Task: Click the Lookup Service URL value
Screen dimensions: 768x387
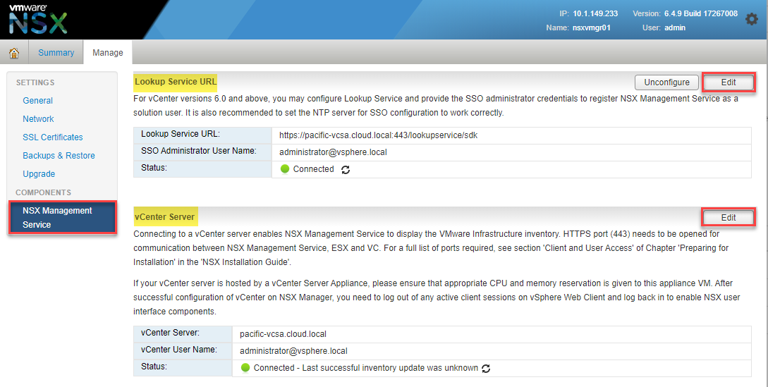Action: pos(378,135)
